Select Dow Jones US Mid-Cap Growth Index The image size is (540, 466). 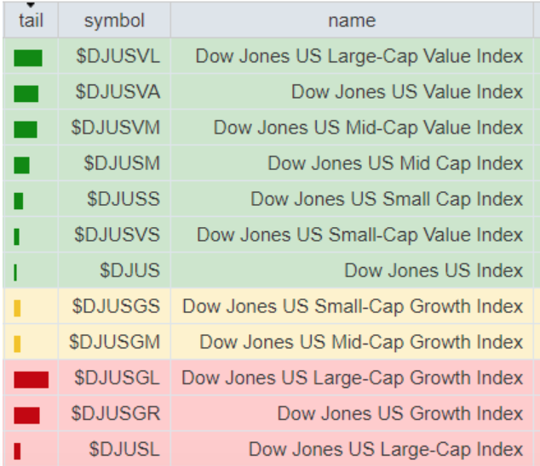(x=361, y=342)
